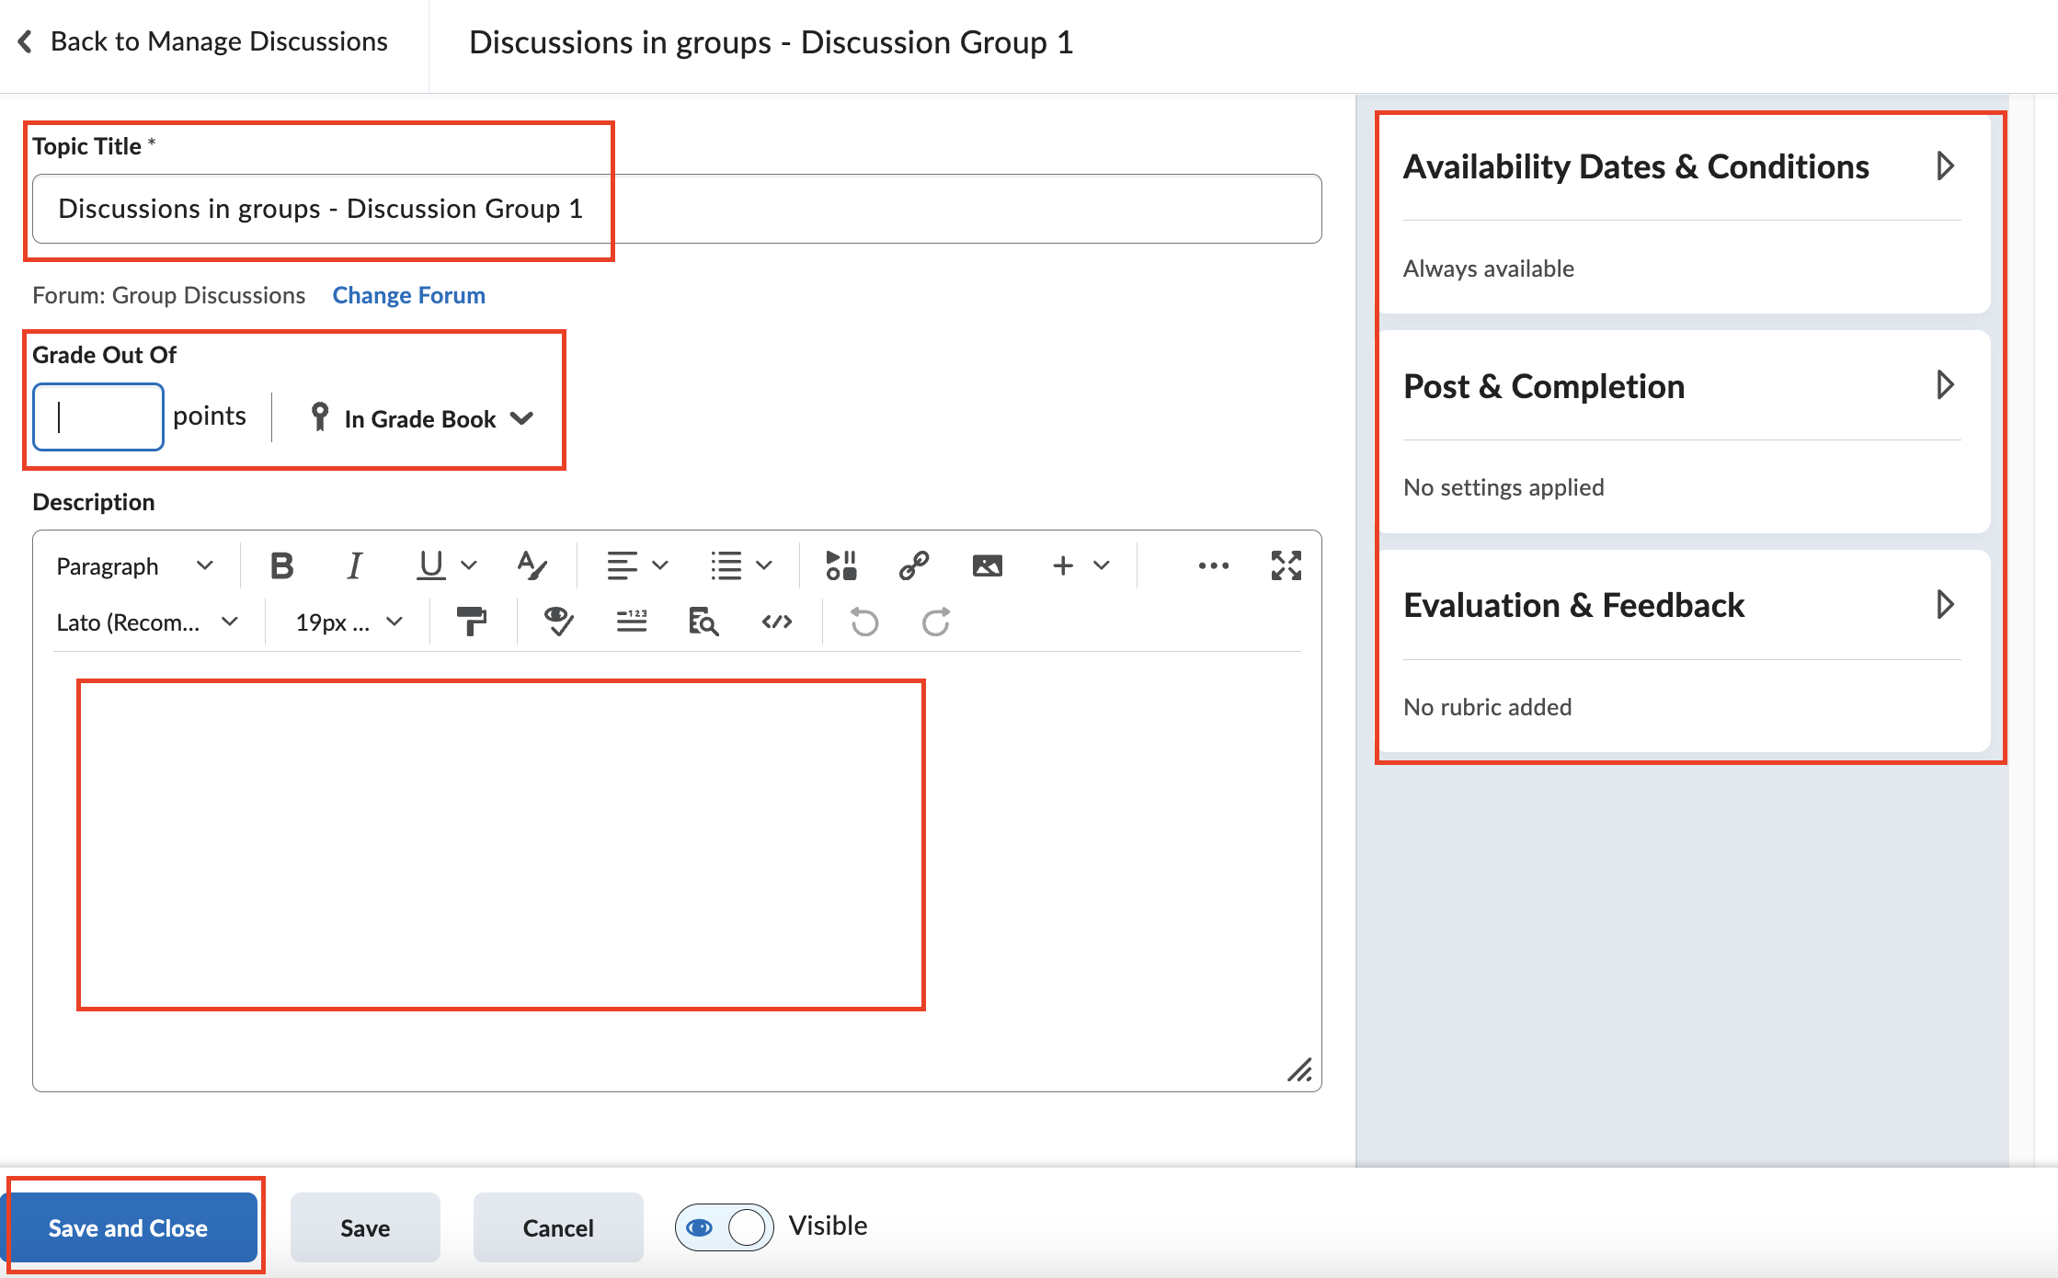
Task: Expand the Post & Completion panel
Action: point(1946,385)
